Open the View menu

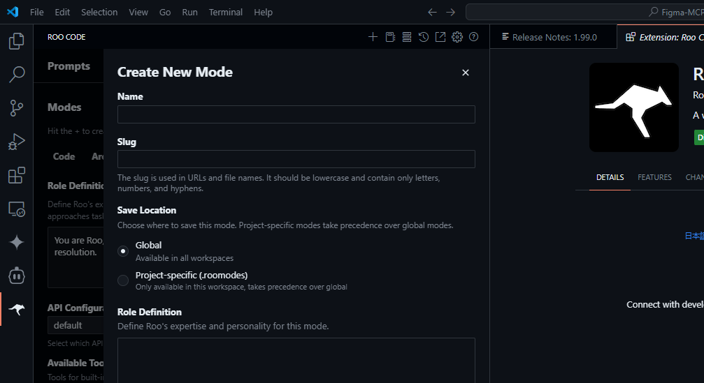pyautogui.click(x=138, y=12)
